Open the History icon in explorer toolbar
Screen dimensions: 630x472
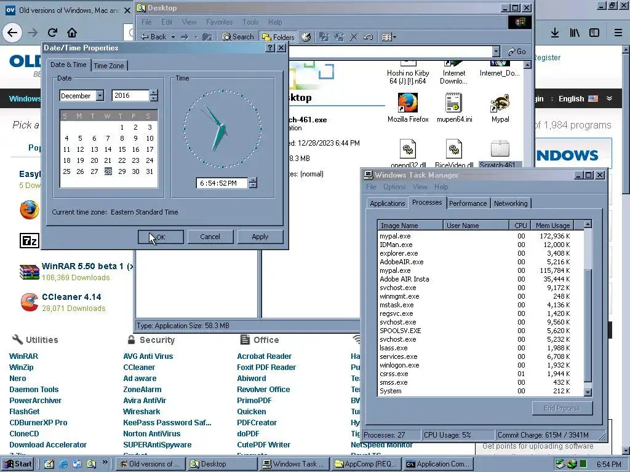(306, 37)
